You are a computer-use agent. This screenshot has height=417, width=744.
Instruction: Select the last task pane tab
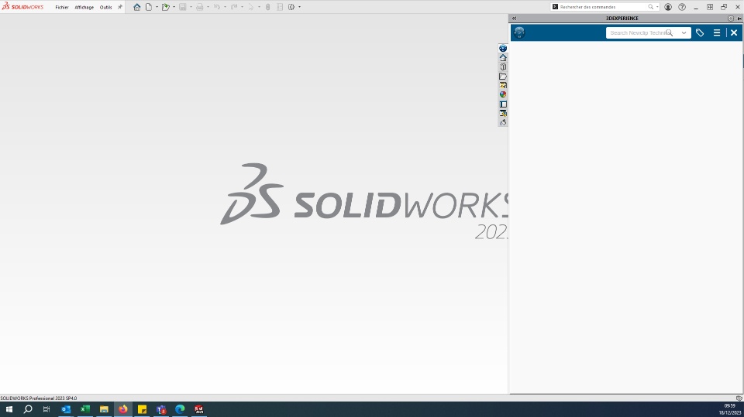[x=503, y=123]
